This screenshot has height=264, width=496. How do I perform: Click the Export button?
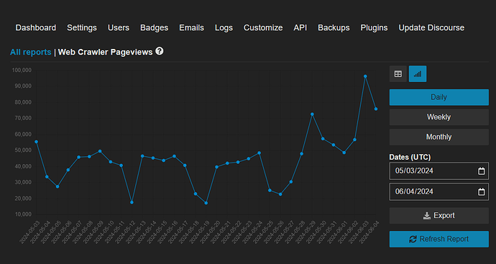pyautogui.click(x=439, y=216)
